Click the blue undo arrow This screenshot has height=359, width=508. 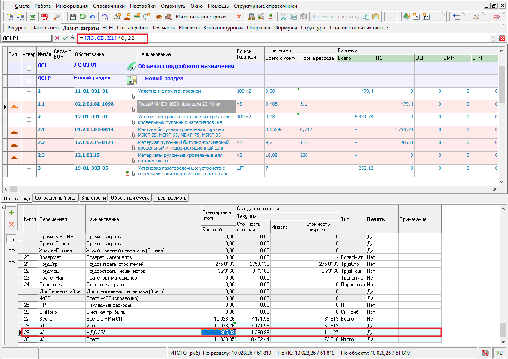point(92,17)
